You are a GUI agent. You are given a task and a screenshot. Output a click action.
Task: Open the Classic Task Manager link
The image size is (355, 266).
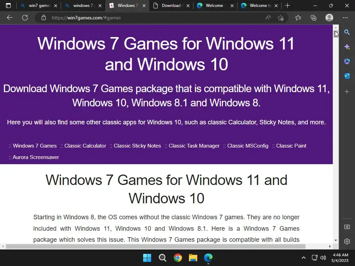194,146
